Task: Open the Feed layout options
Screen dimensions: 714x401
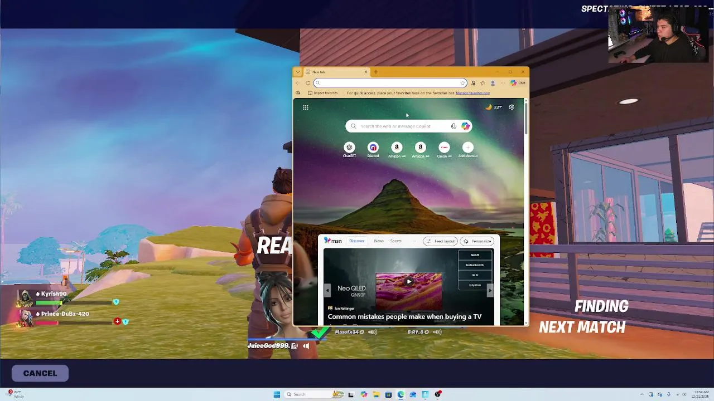Action: [440, 241]
